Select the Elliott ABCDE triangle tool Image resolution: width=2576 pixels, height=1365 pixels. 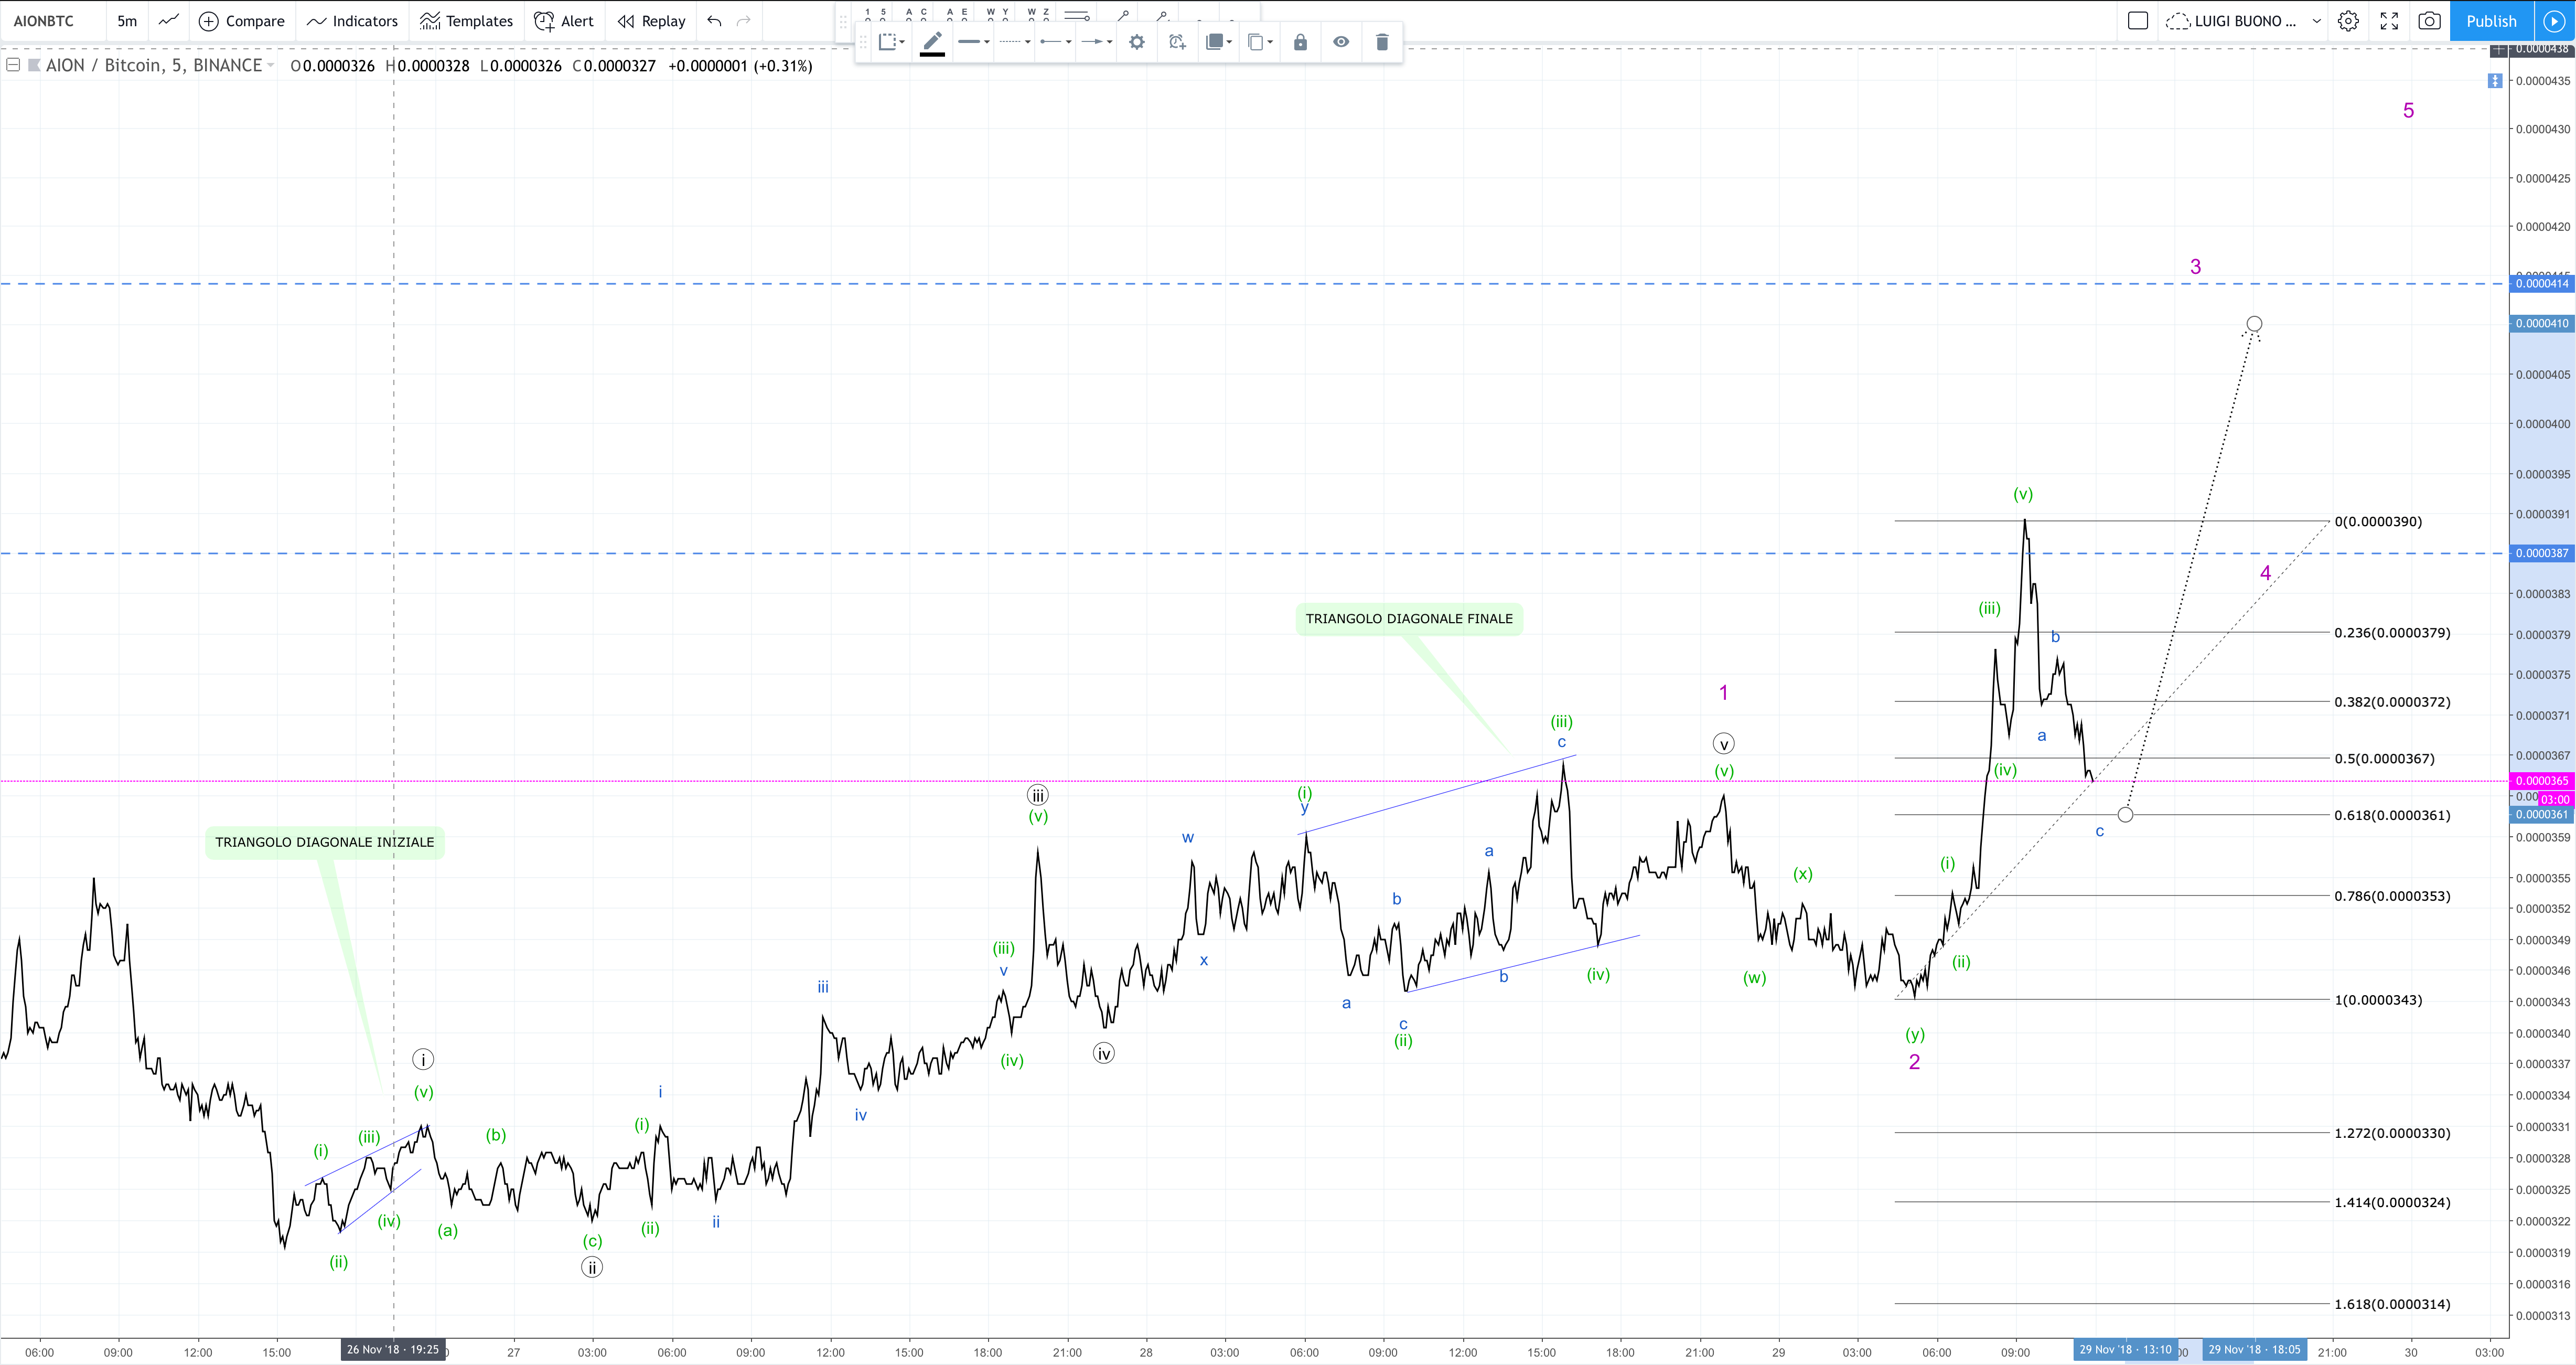point(957,13)
